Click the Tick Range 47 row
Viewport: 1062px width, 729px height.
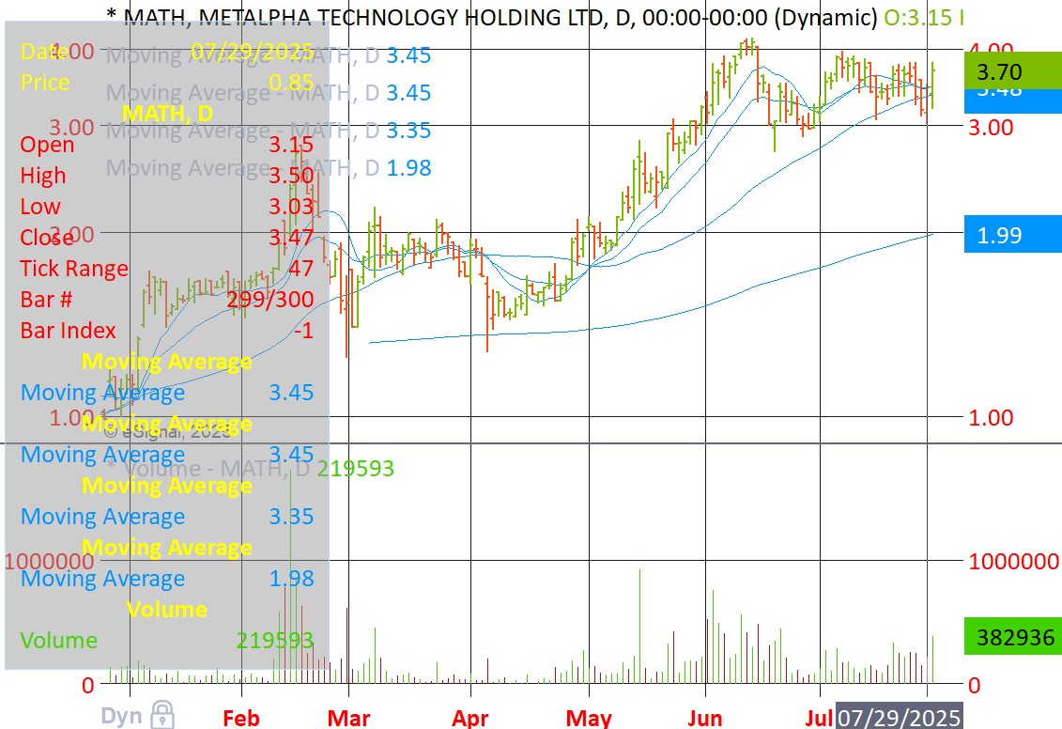pyautogui.click(x=166, y=269)
